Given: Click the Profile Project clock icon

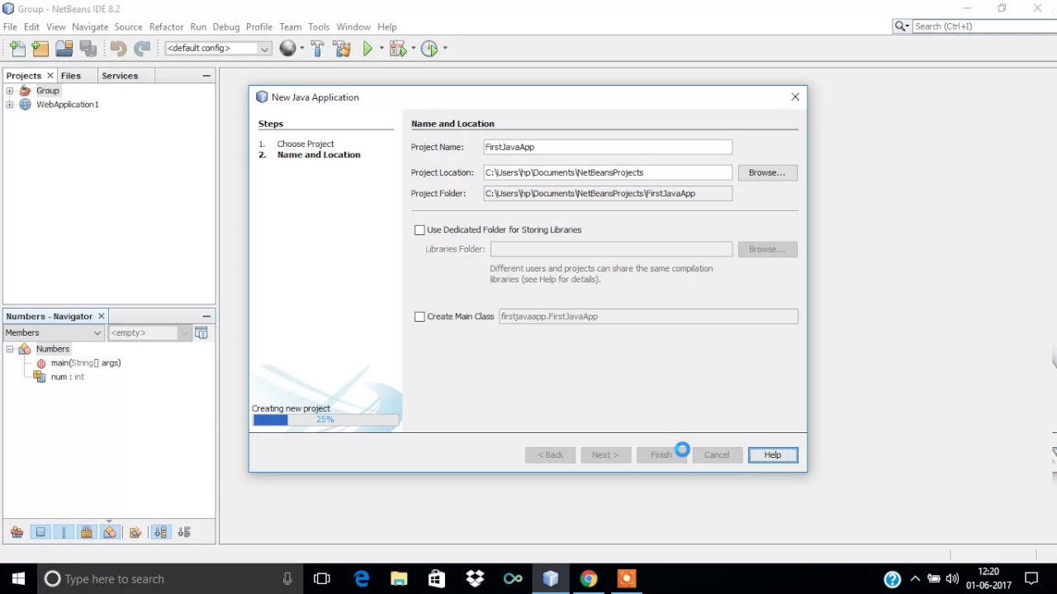Looking at the screenshot, I should pos(429,49).
